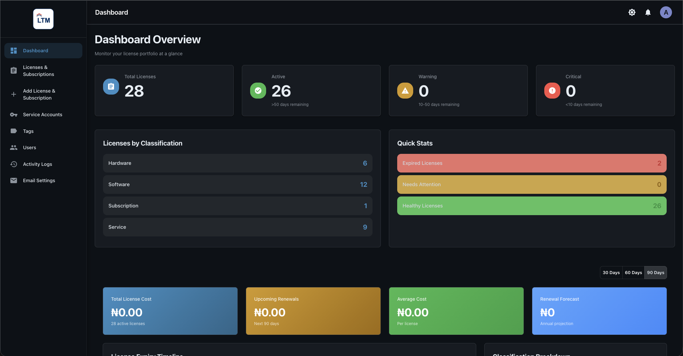Select the 30 Days range
This screenshot has width=683, height=356.
611,272
